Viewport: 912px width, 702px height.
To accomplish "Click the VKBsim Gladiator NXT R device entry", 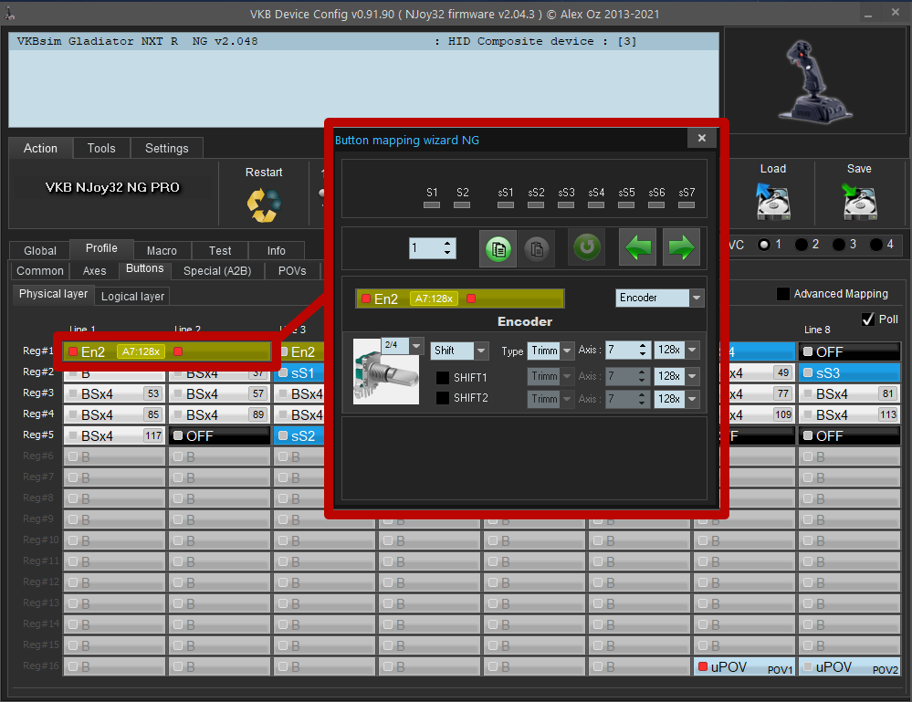I will pyautogui.click(x=363, y=41).
